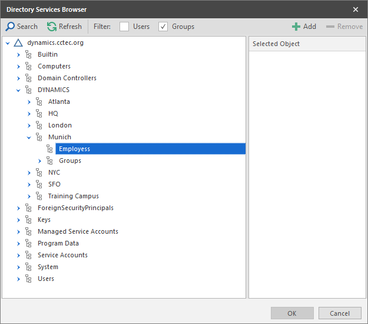Expand the Domain Controllers node

[x=18, y=78]
